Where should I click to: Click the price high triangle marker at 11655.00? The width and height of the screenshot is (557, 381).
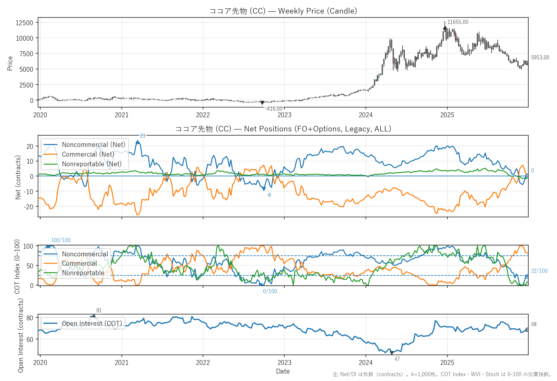pyautogui.click(x=445, y=28)
